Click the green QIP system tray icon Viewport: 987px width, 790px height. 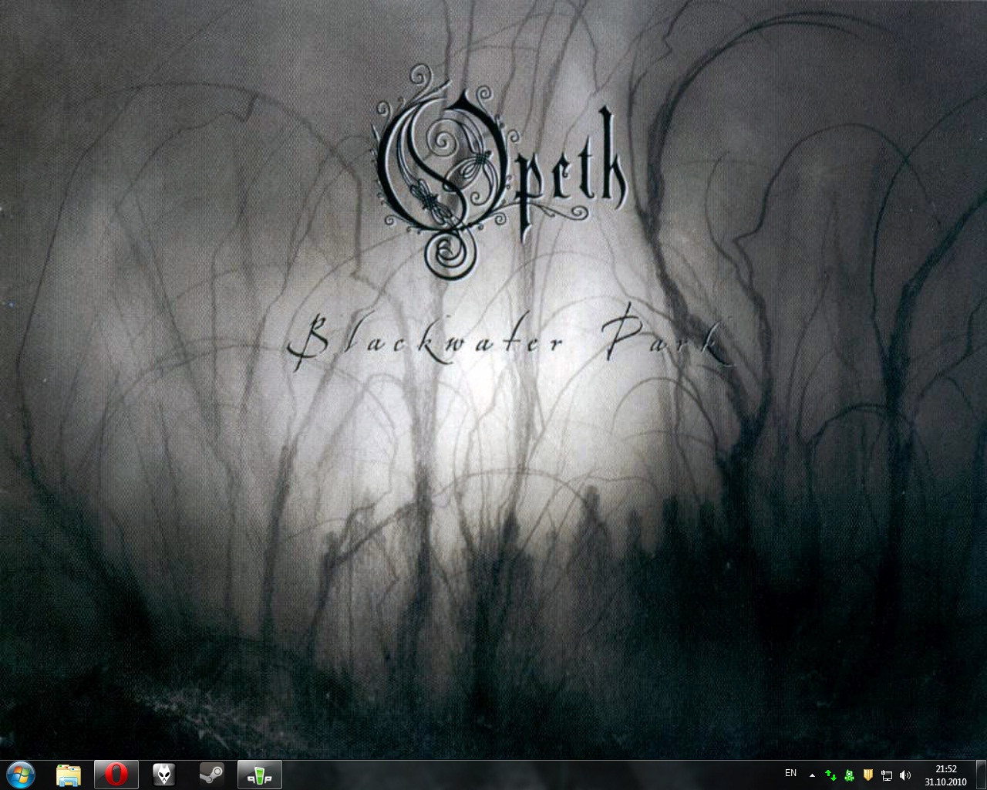click(849, 775)
